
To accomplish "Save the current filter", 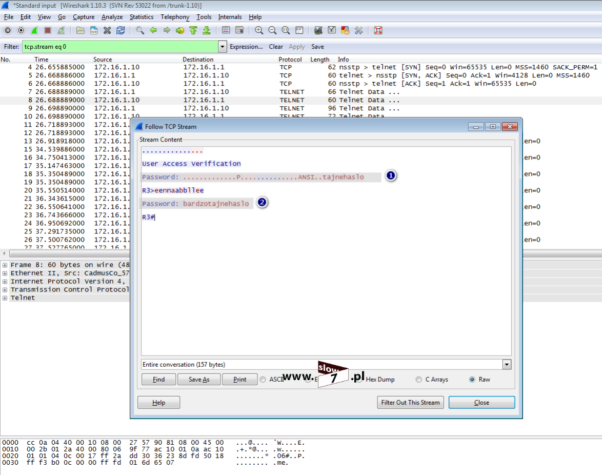I will [317, 47].
